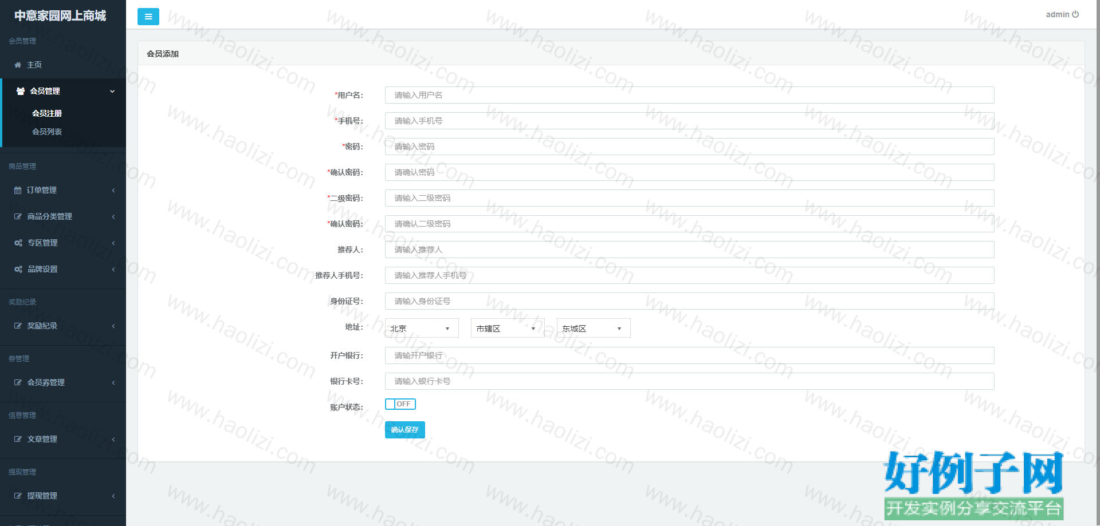Screen dimensions: 1100x526
Task: Focus the 银行卡号 input field
Action: coord(689,381)
